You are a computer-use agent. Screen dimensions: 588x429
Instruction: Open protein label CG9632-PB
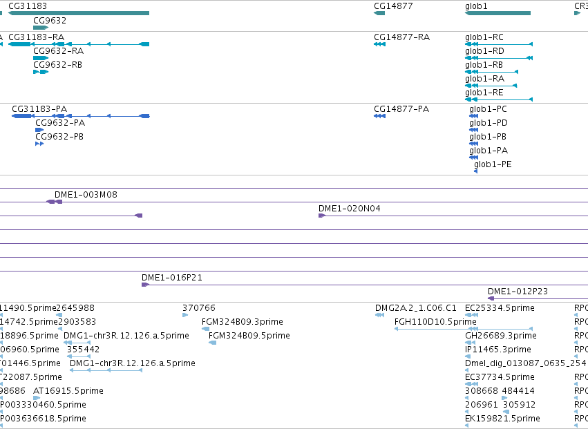(59, 137)
